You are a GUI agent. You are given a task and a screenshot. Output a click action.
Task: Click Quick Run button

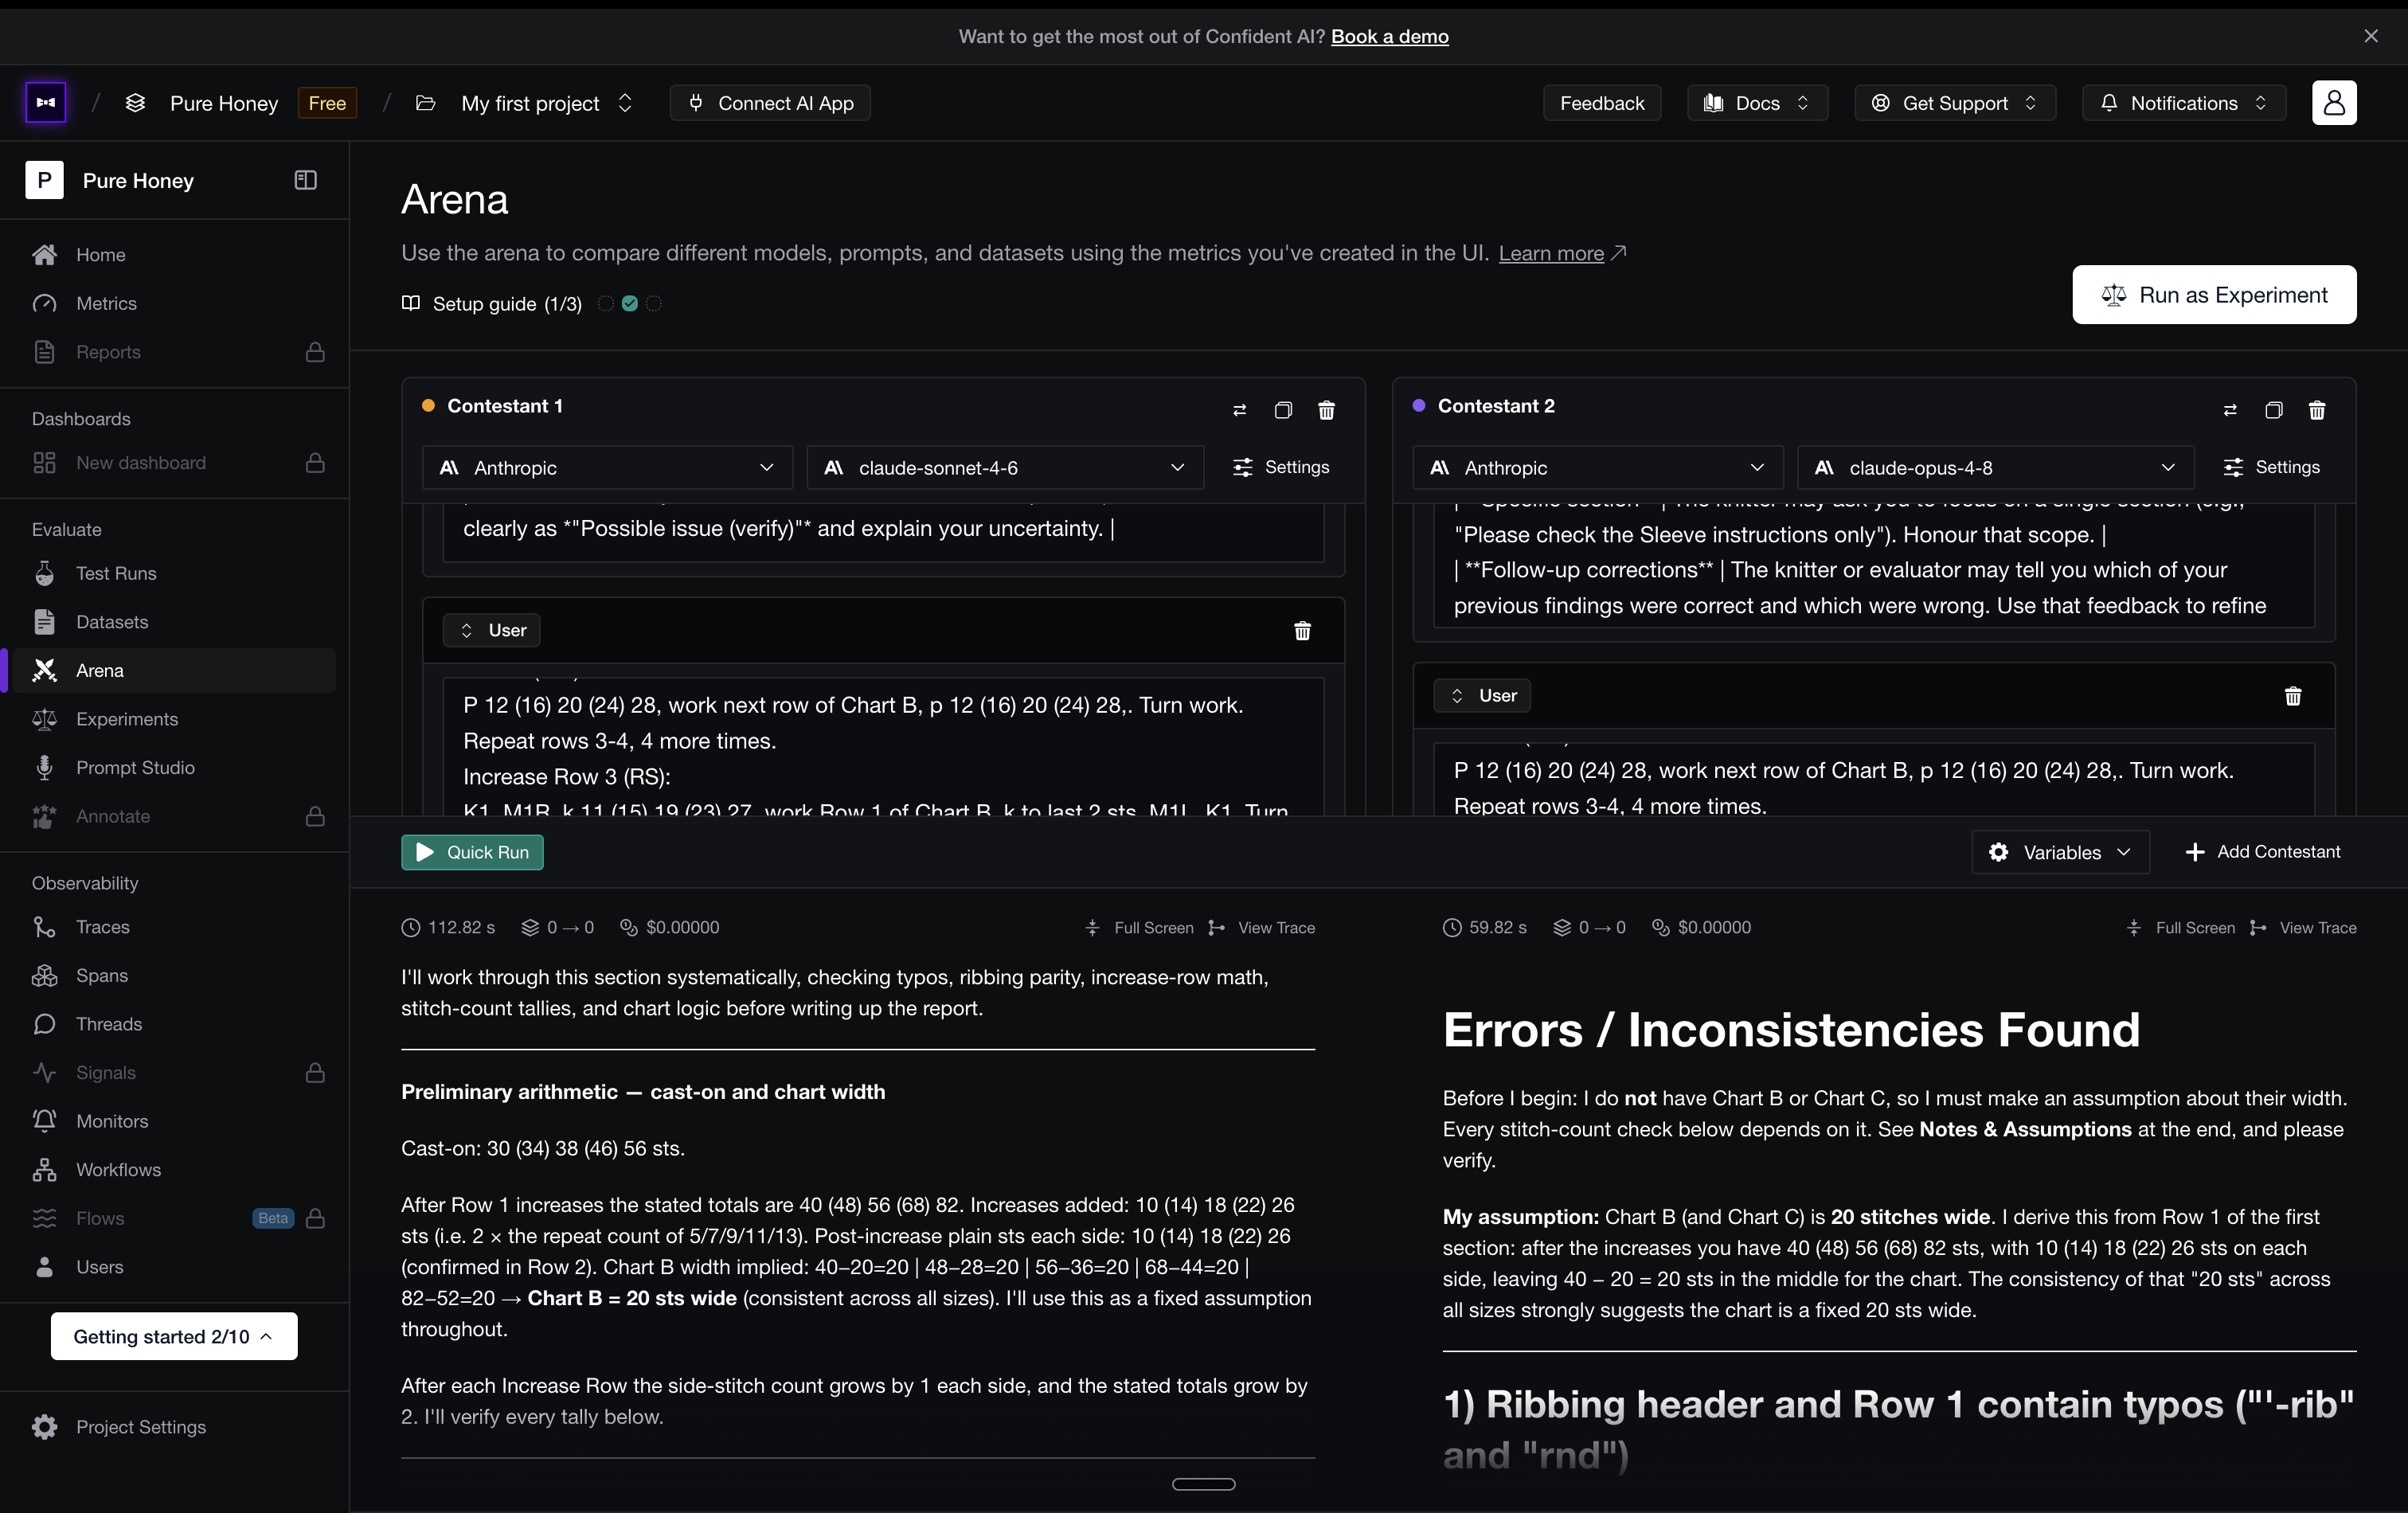(472, 852)
